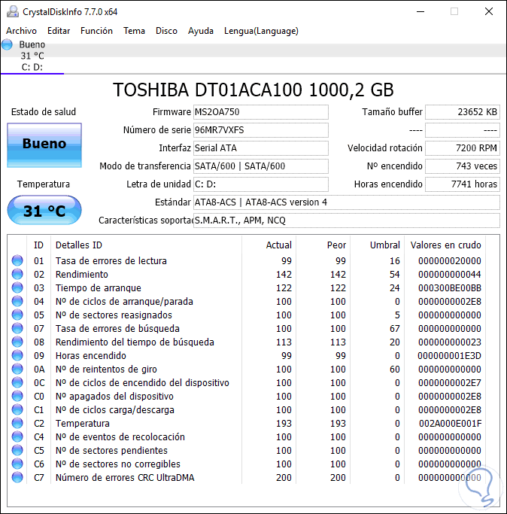The image size is (507, 514).
Task: Select the Nº de ciclos carga/descarga row
Action: tap(247, 409)
